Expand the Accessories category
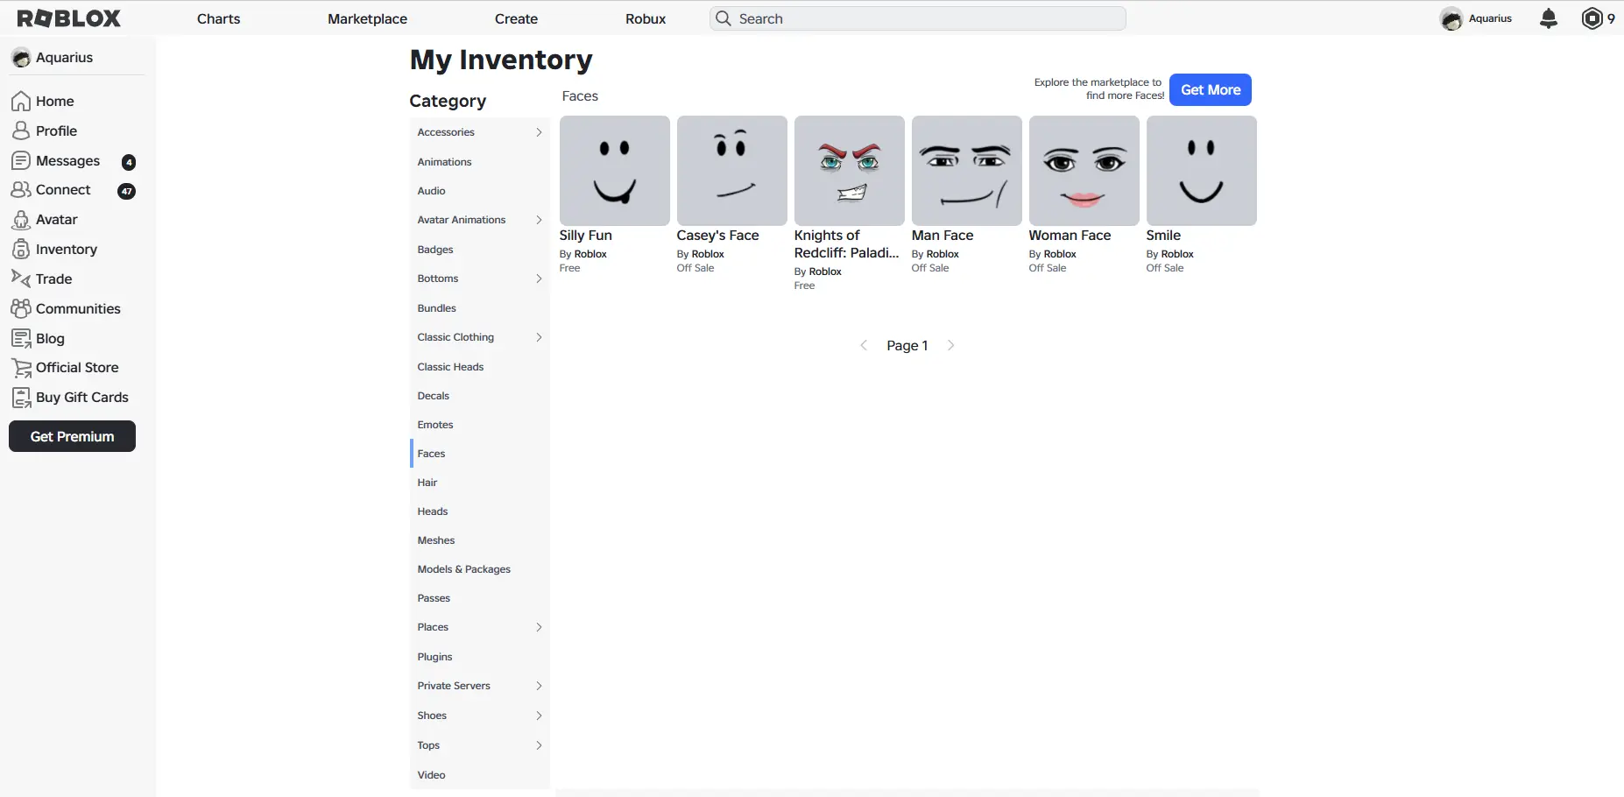Image resolution: width=1624 pixels, height=797 pixels. point(539,132)
